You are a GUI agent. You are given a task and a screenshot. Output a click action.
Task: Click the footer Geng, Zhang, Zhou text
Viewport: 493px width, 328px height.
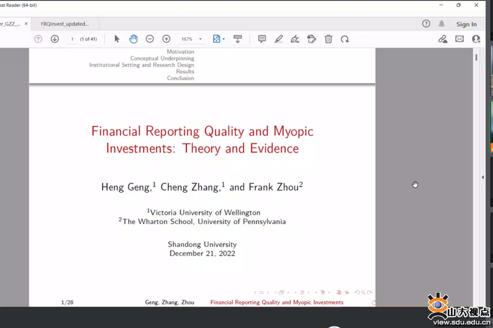[169, 302]
